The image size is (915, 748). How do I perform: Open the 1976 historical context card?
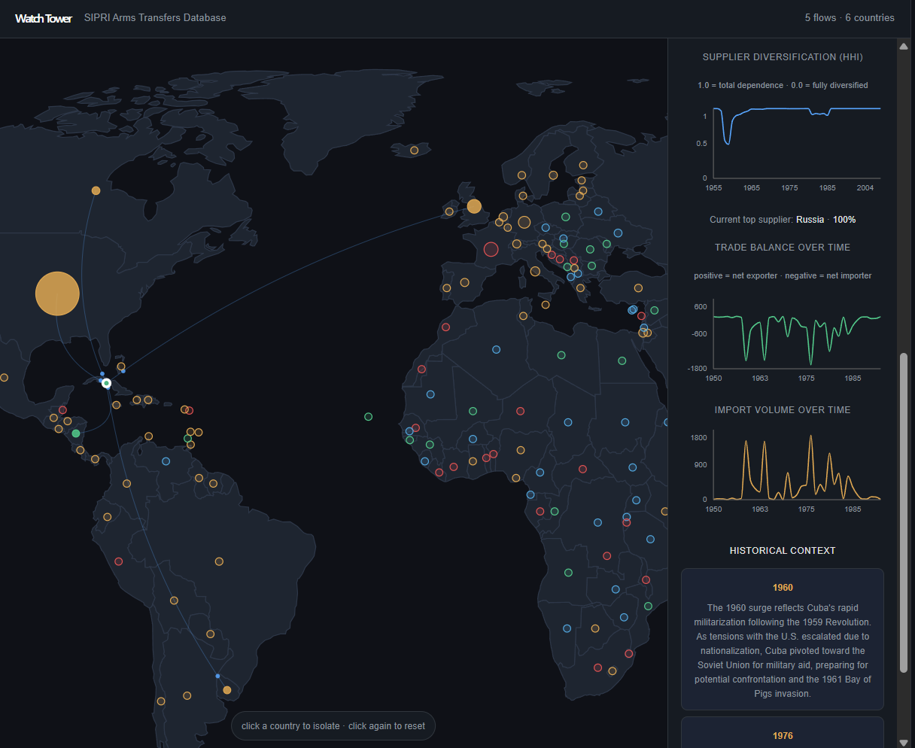coord(783,732)
